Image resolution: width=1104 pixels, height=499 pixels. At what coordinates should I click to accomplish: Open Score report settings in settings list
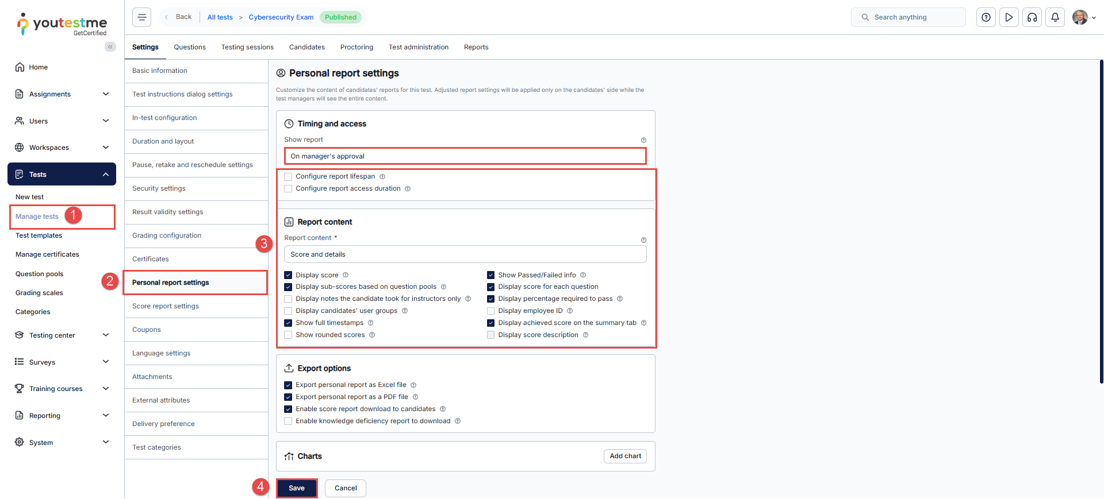(x=196, y=306)
